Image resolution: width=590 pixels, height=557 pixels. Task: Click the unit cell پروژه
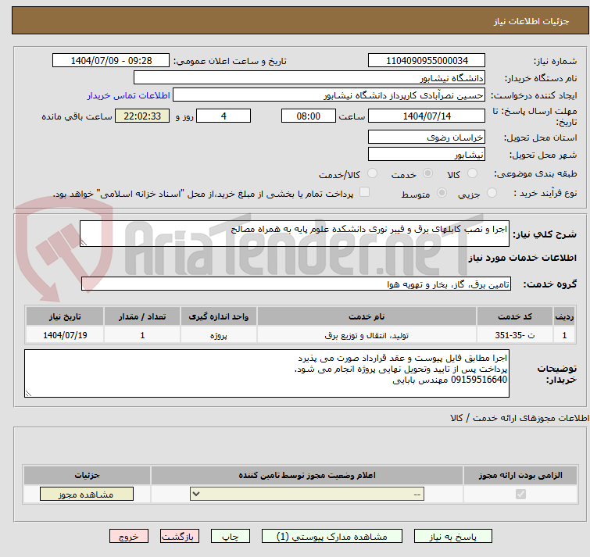(x=219, y=335)
